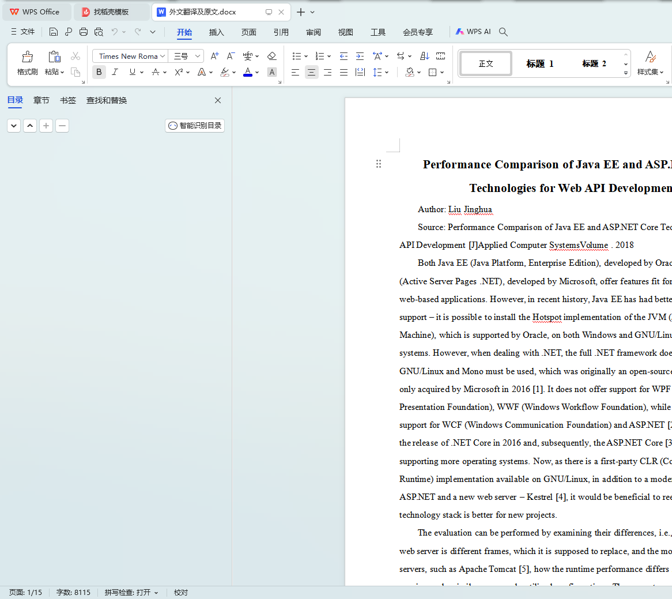The height and width of the screenshot is (599, 672).
Task: Expand the styles gallery more arrow
Action: [626, 73]
